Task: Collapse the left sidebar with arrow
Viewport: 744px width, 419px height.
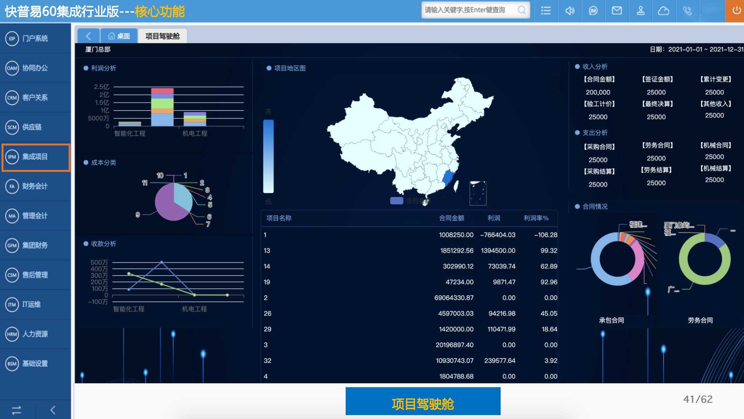Action: 53,410
